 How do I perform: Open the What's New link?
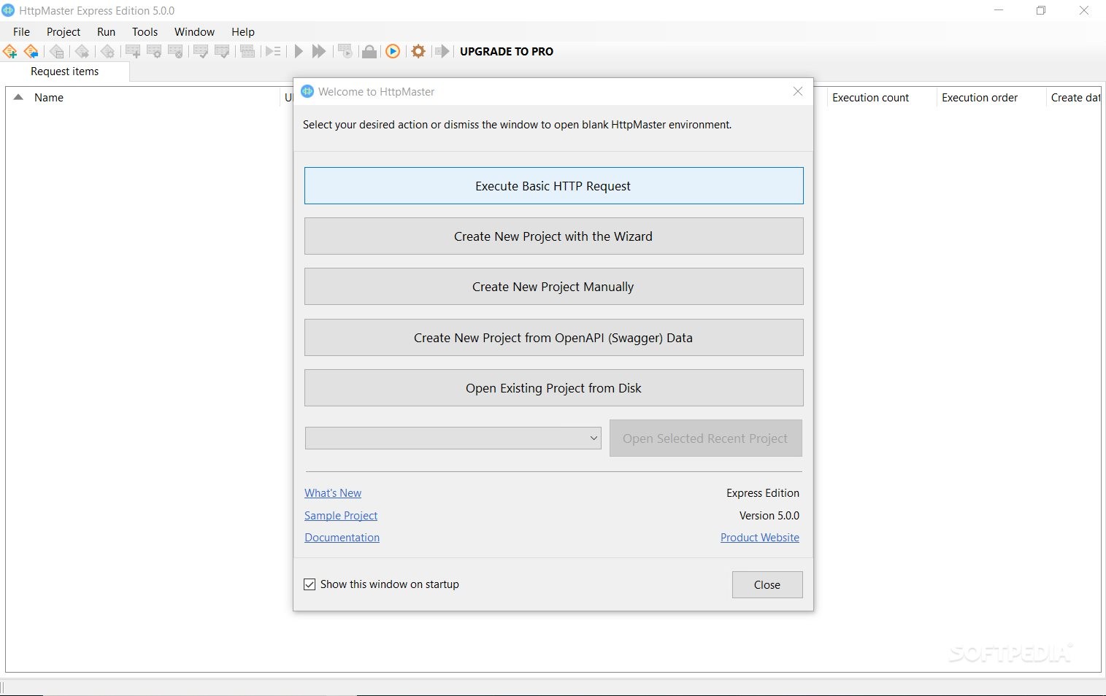(x=333, y=493)
